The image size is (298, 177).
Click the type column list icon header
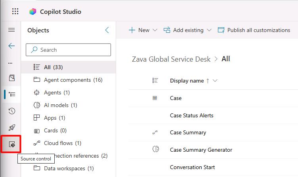point(155,81)
